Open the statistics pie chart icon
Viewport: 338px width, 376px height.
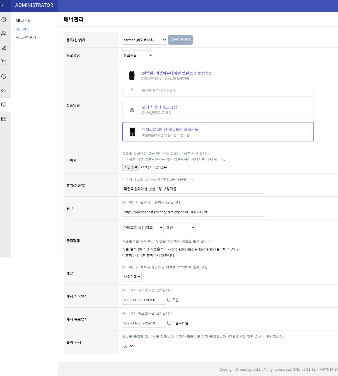(x=4, y=76)
